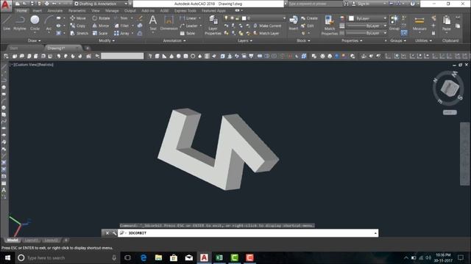This screenshot has height=264, width=471.
Task: Open the Parametric ribbon tab
Action: click(x=77, y=10)
